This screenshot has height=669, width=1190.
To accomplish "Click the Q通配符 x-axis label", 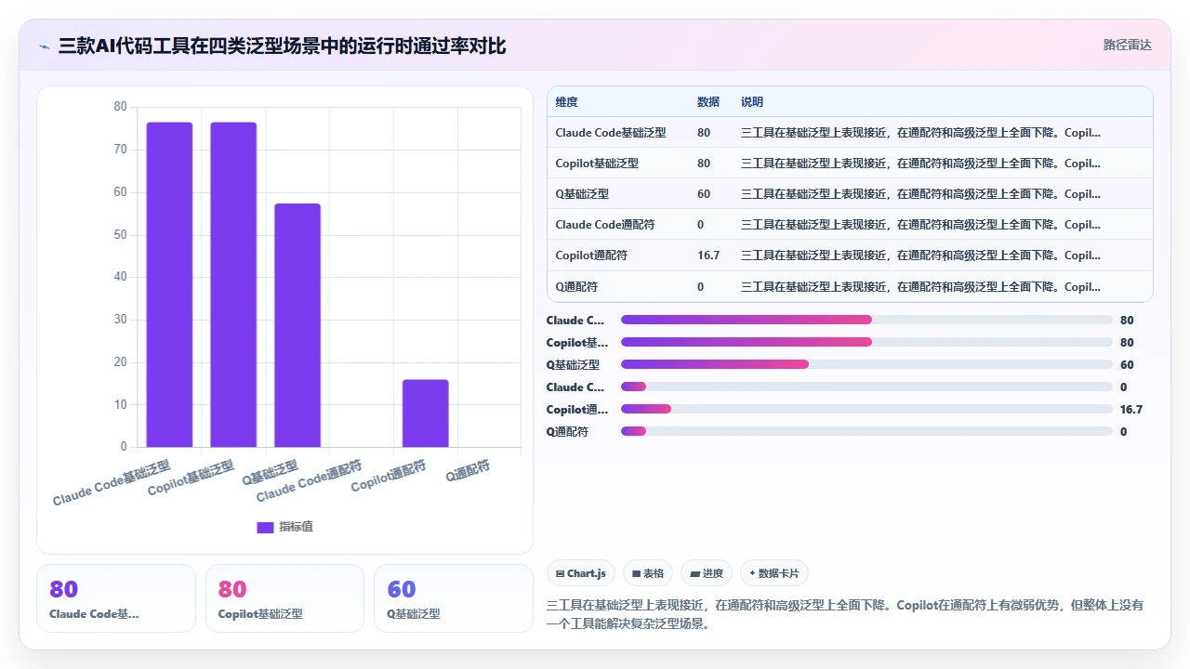I will pos(468,470).
